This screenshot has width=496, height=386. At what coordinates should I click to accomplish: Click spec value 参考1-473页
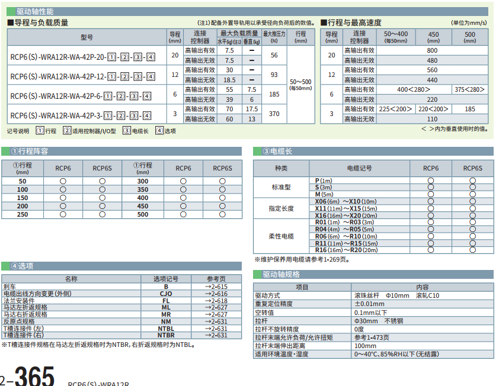(372, 337)
